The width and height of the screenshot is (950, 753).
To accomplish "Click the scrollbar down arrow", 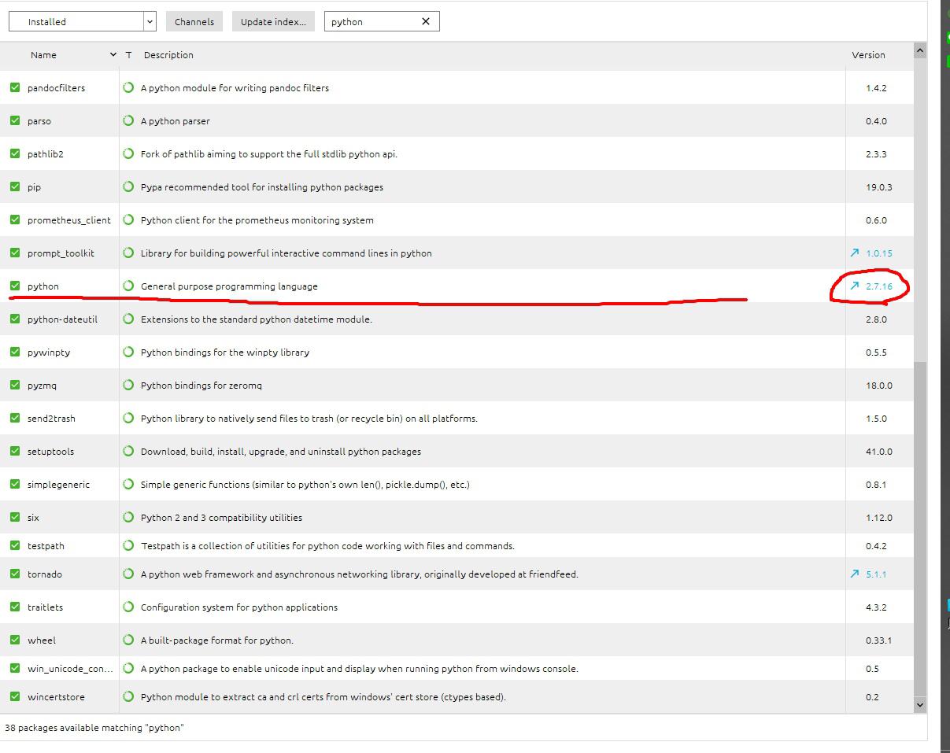I will 919,705.
